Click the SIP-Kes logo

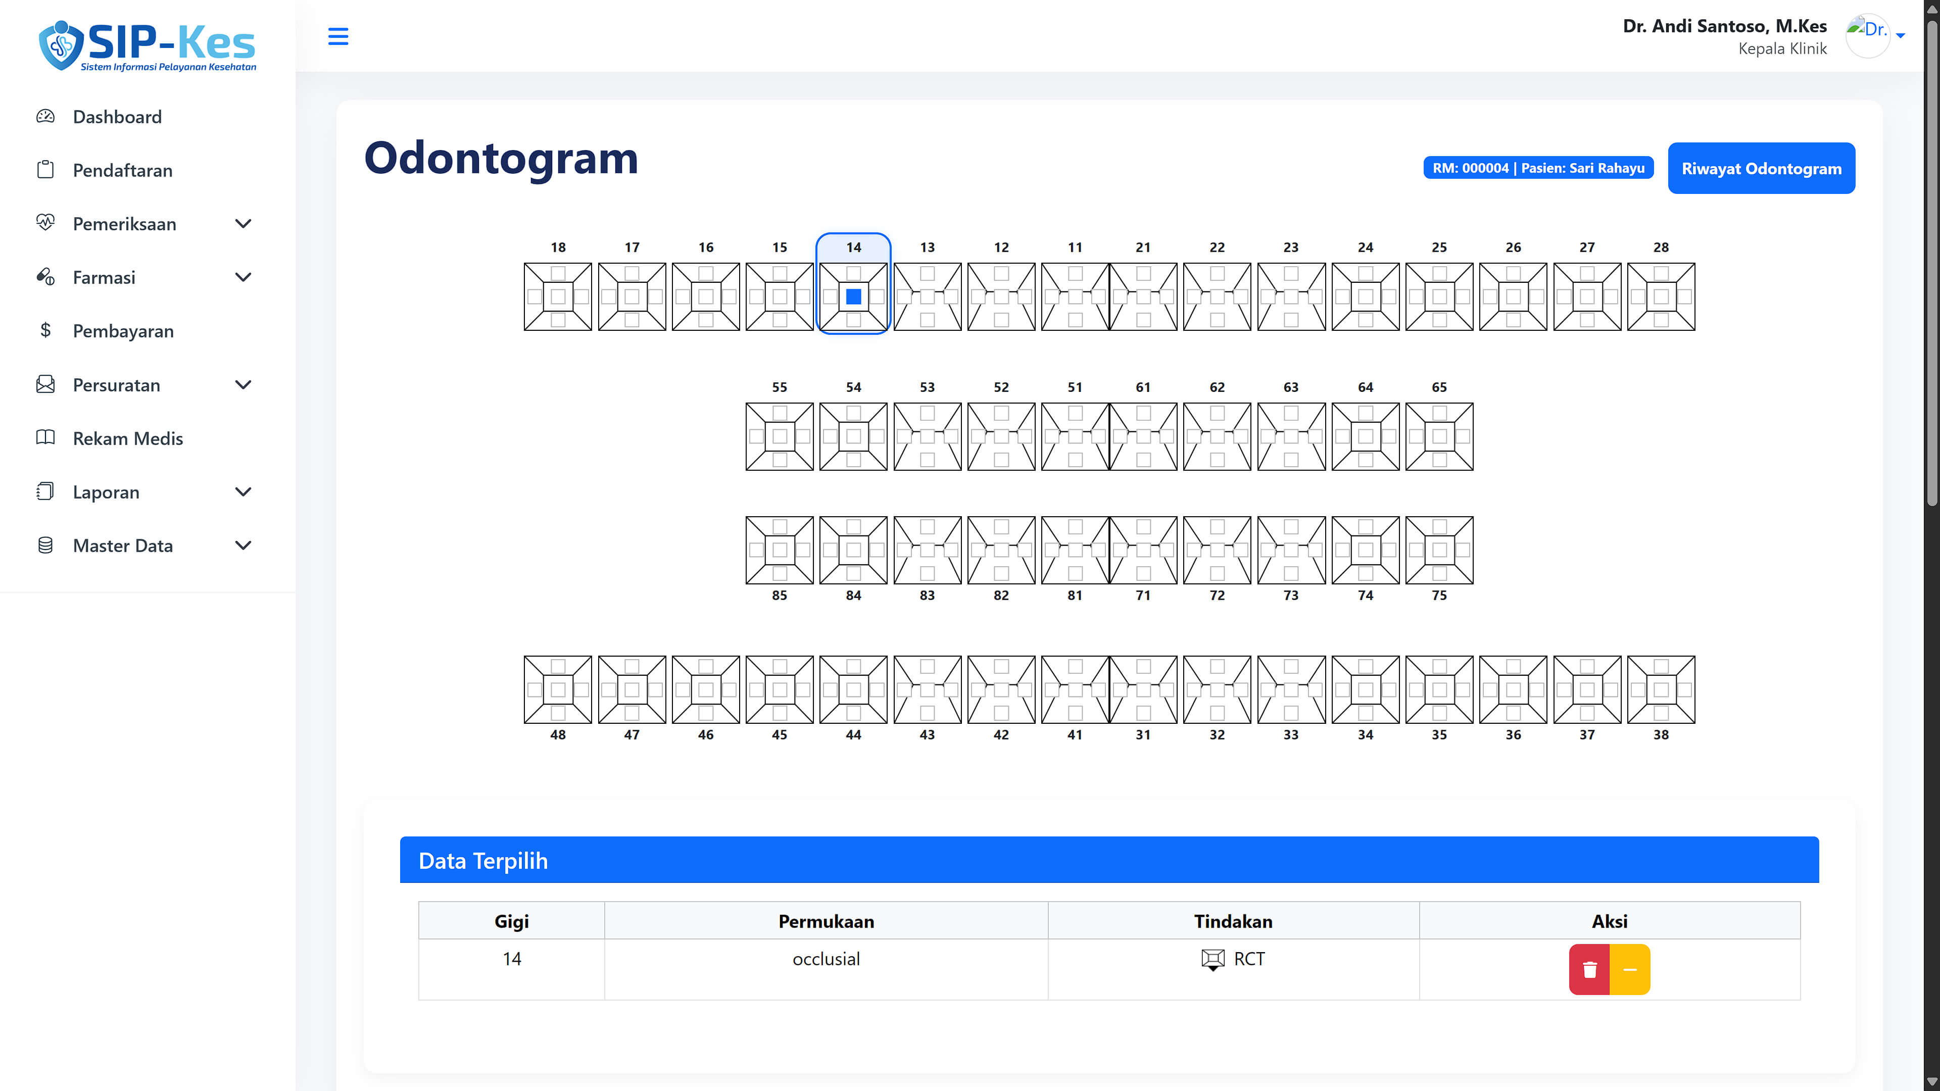[148, 46]
